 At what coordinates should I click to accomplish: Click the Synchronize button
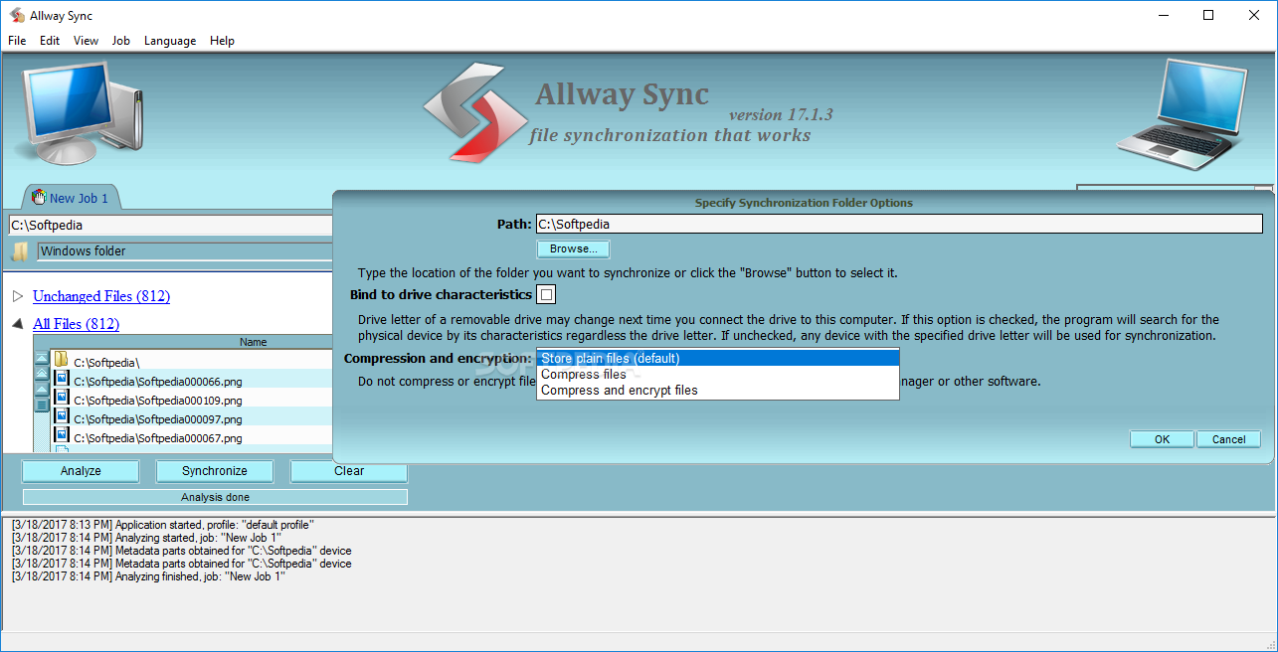click(215, 471)
